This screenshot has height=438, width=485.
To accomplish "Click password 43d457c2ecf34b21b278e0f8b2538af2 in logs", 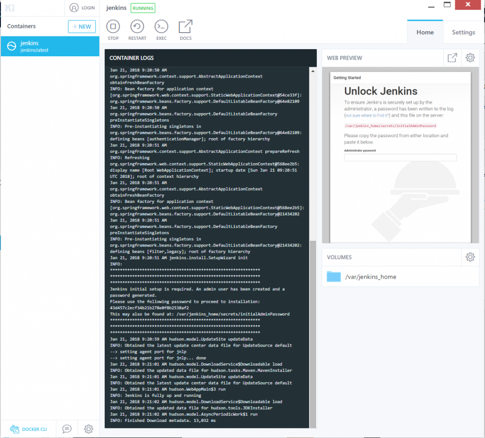I will tap(149, 307).
